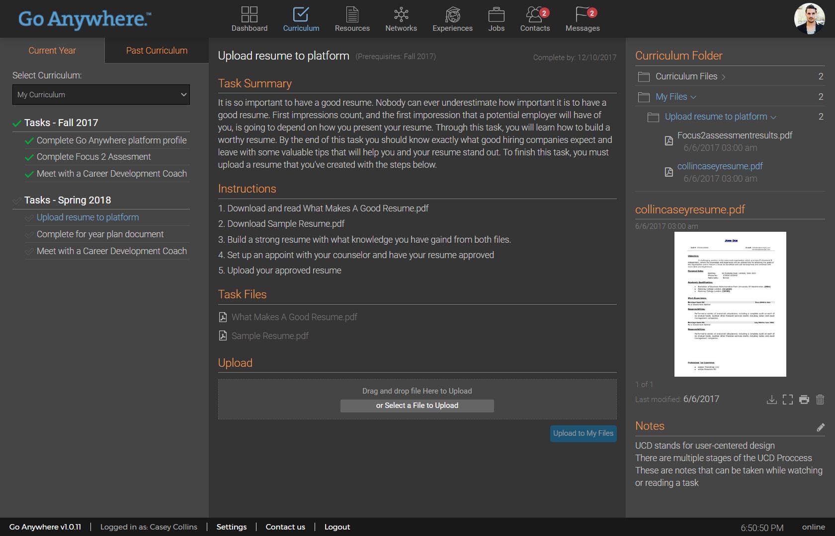Switch to the Past Curriculum tab
Image resolution: width=835 pixels, height=536 pixels.
(x=157, y=51)
